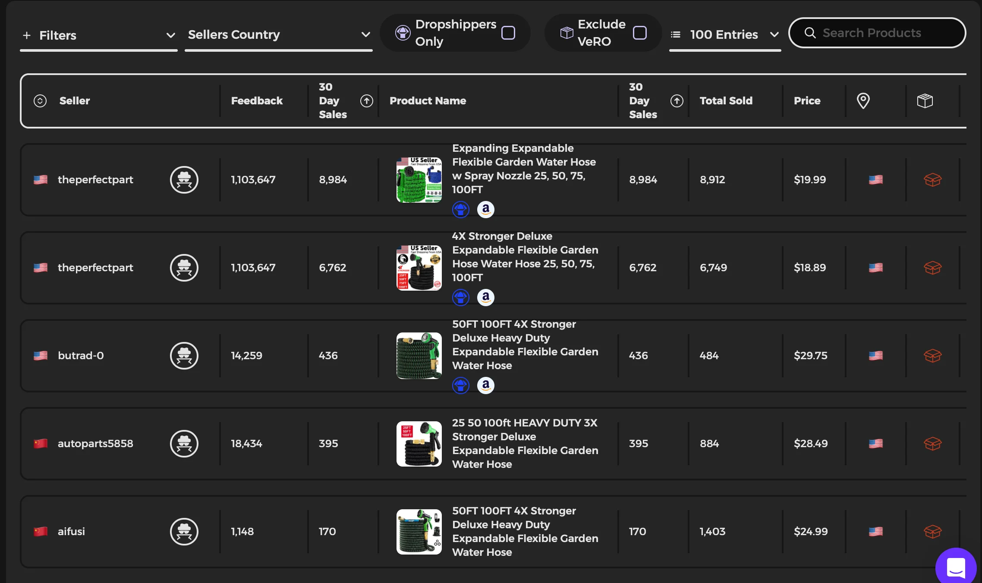Enable Dropshippers Only checkbox
The height and width of the screenshot is (583, 982).
click(x=508, y=33)
